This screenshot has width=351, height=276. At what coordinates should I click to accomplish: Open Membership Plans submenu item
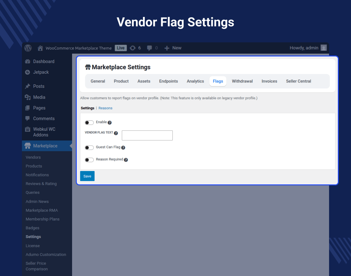point(43,219)
